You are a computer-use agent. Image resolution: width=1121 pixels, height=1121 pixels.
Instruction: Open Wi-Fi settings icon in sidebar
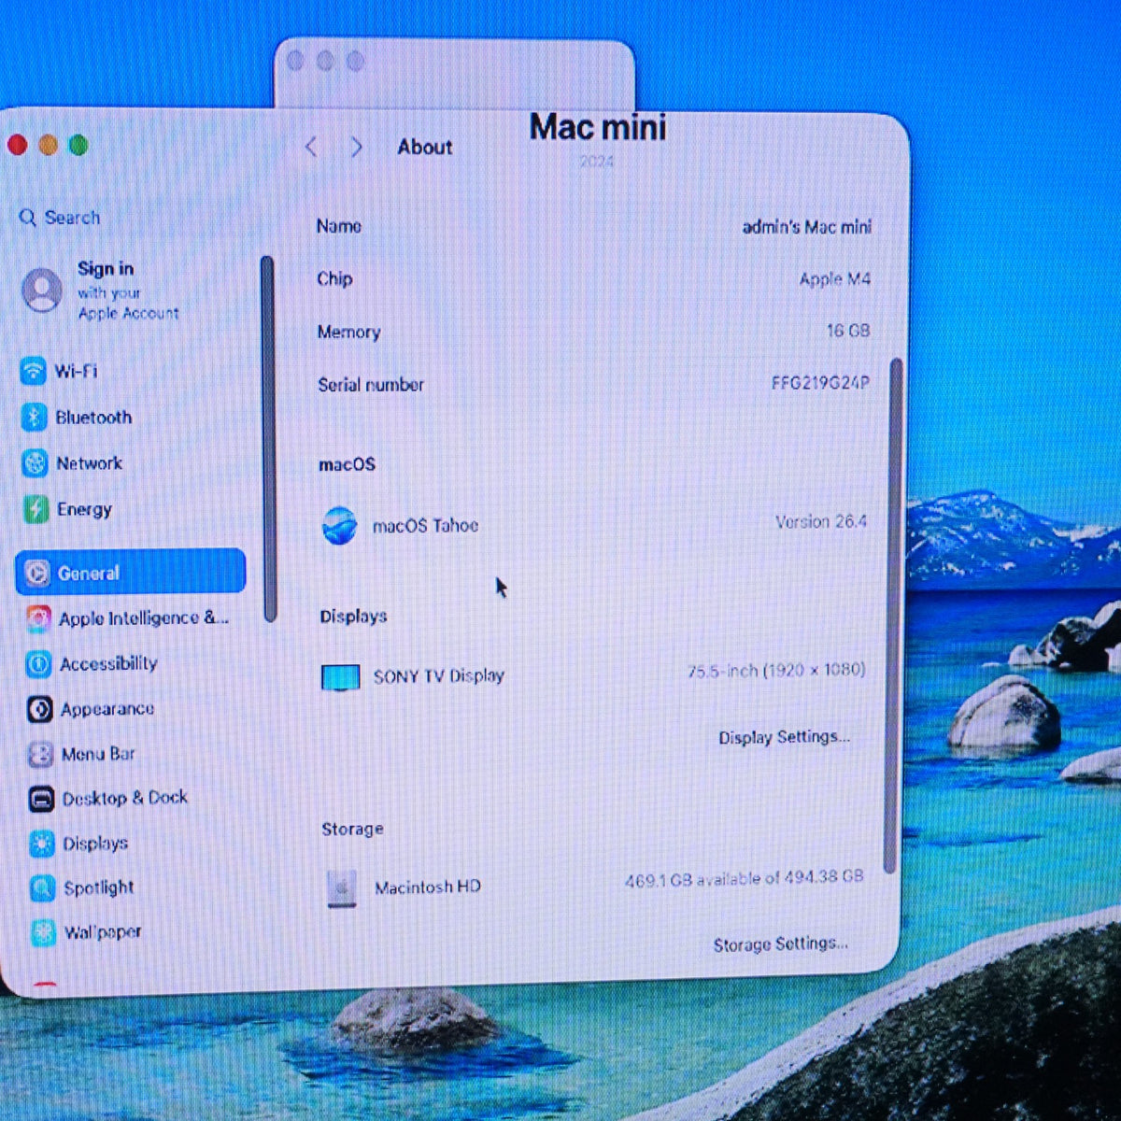point(34,371)
